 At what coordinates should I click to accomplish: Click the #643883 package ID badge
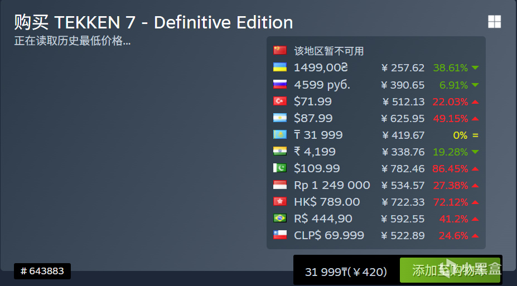pyautogui.click(x=42, y=272)
